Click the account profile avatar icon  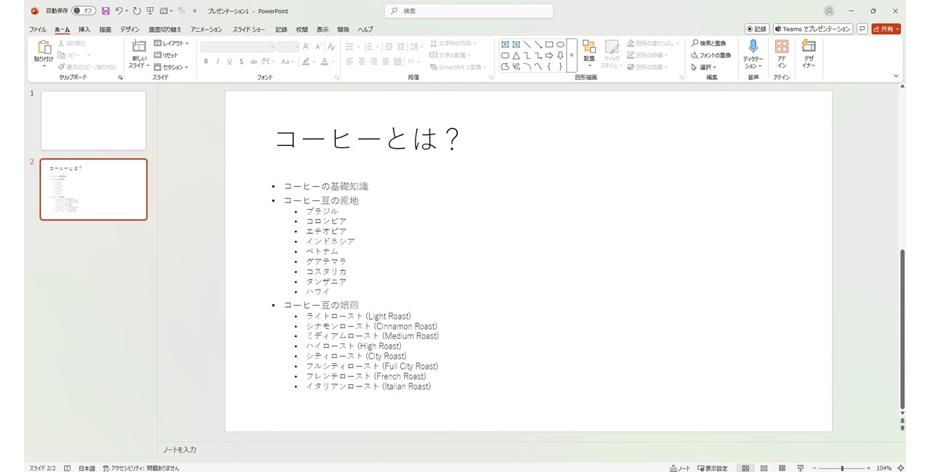830,11
